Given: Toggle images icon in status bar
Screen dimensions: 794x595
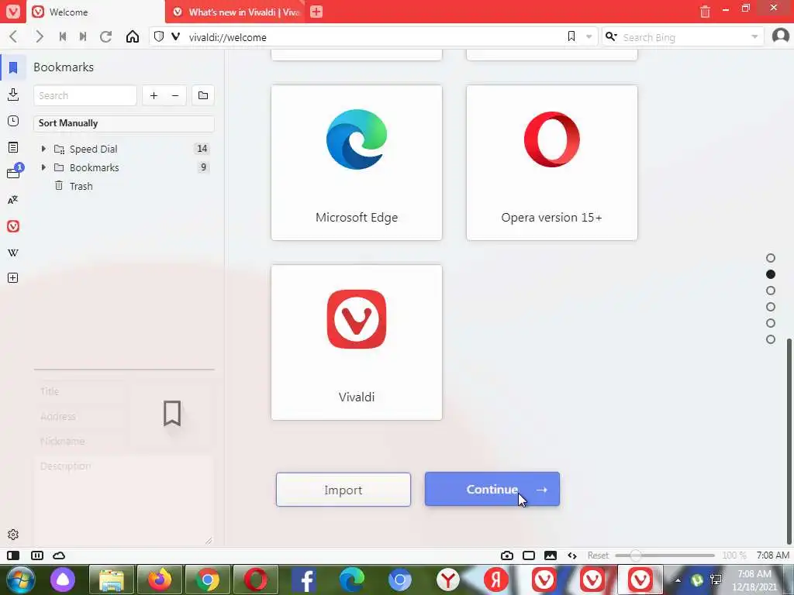Looking at the screenshot, I should (551, 555).
